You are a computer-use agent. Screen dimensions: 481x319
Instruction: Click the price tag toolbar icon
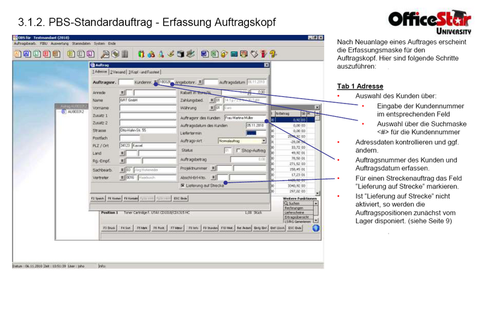point(254,54)
